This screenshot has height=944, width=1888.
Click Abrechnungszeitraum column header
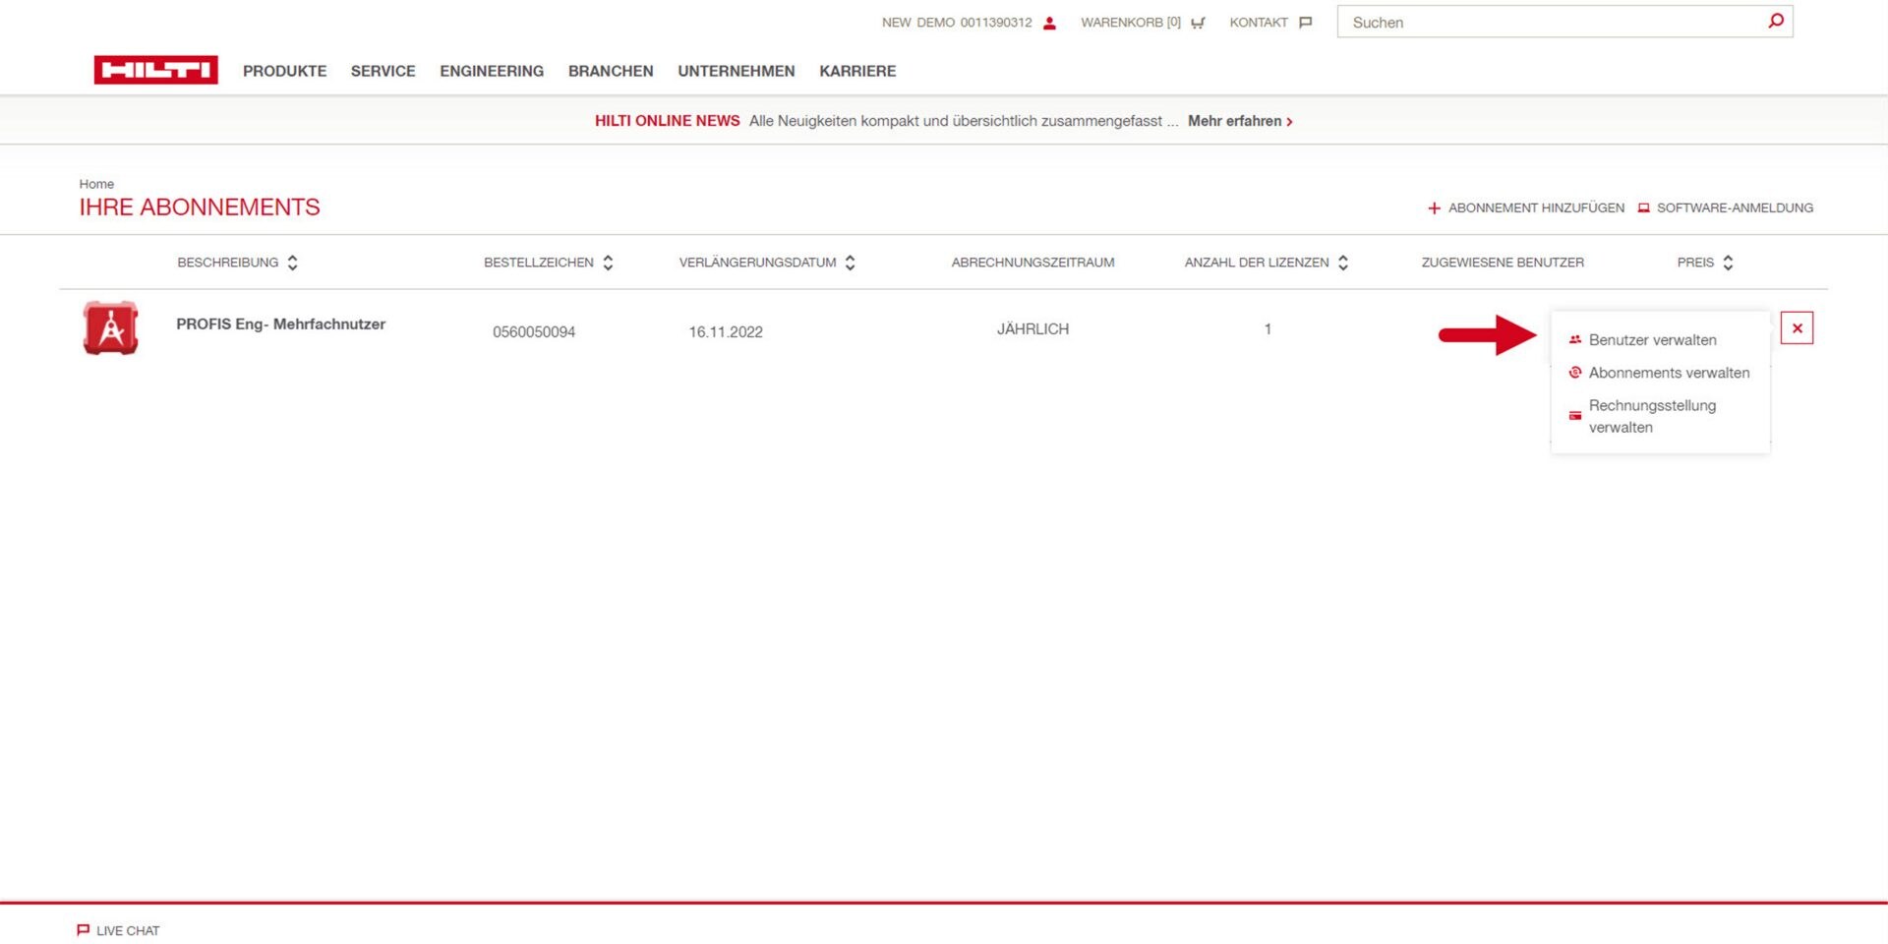pos(1032,263)
